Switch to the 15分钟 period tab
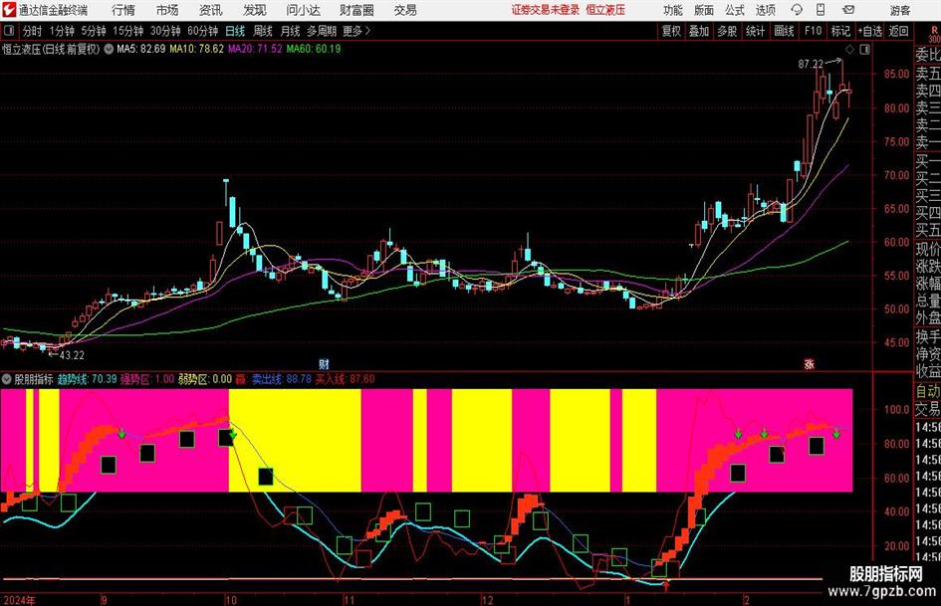 (128, 31)
